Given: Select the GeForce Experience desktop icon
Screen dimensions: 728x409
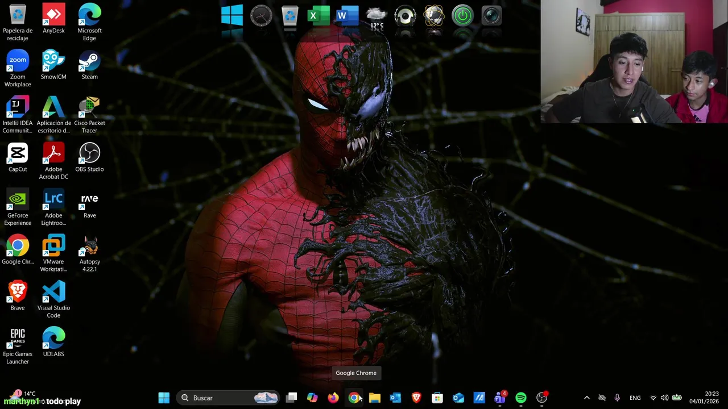Looking at the screenshot, I should (x=18, y=208).
